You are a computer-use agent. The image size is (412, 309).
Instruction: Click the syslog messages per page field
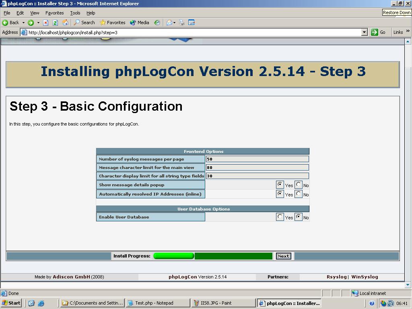point(257,159)
